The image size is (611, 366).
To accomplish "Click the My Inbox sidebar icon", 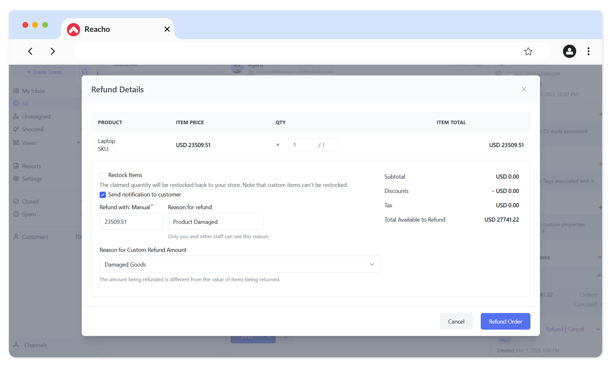I will (x=16, y=91).
